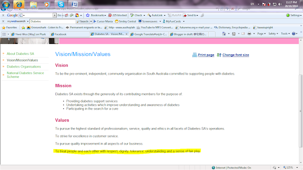Screen dimensions: 303x170
Task: Click Cursor Mania toolbar button
Action: pyautogui.click(x=103, y=21)
